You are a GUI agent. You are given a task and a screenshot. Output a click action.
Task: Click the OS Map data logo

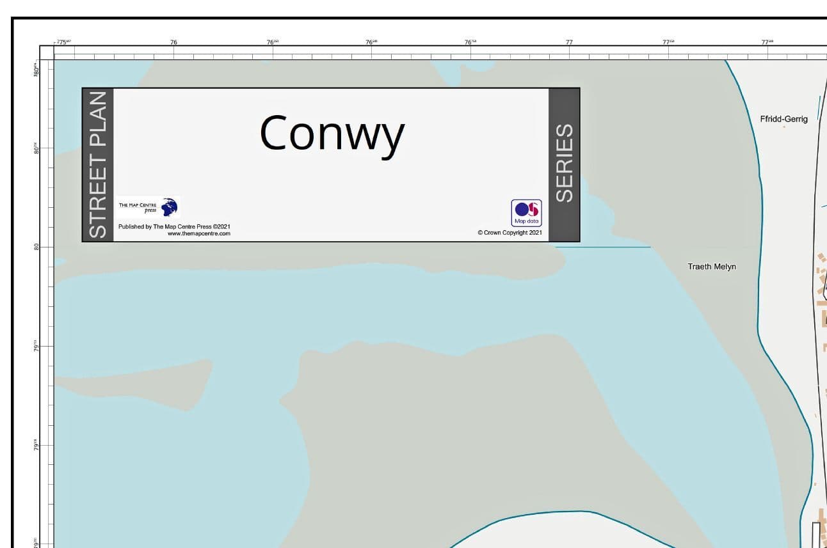point(526,213)
